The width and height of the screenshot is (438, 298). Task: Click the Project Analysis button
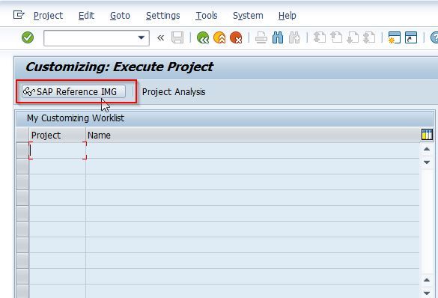click(174, 91)
